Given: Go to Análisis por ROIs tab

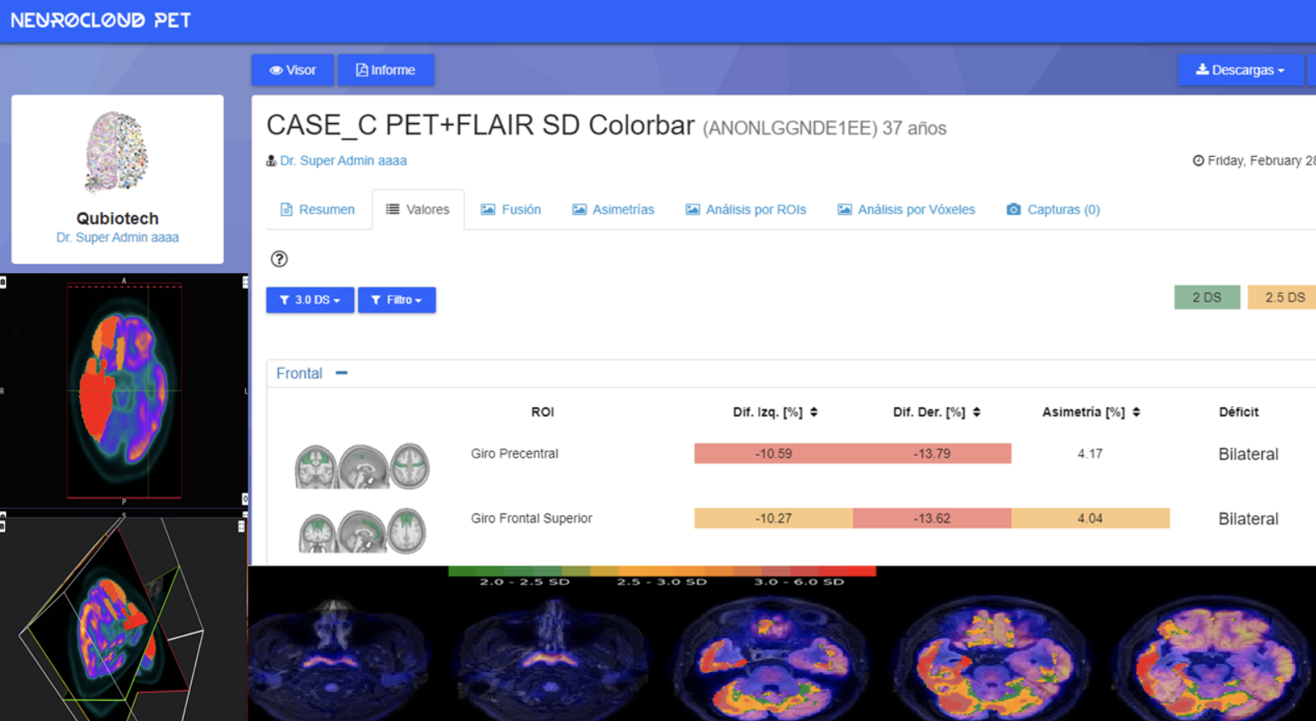Looking at the screenshot, I should pyautogui.click(x=745, y=209).
